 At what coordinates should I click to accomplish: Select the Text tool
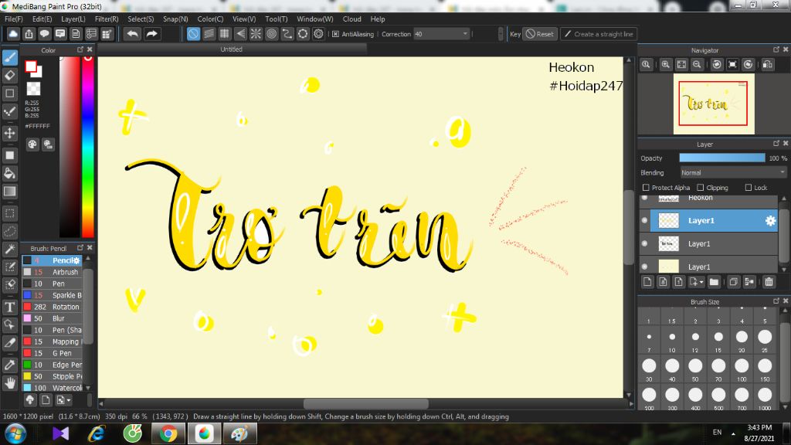(9, 307)
